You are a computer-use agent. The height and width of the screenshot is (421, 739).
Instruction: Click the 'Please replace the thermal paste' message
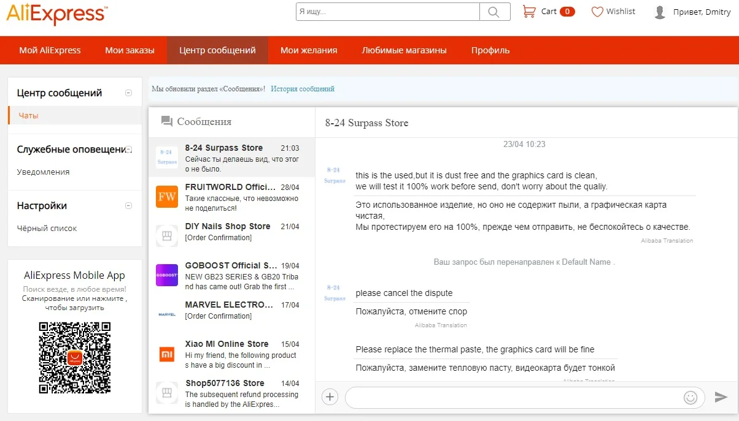(x=475, y=350)
